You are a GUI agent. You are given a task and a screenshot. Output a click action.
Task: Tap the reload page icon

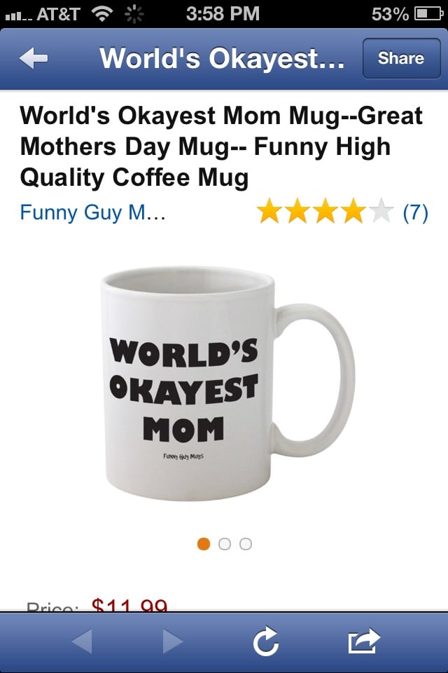click(266, 641)
